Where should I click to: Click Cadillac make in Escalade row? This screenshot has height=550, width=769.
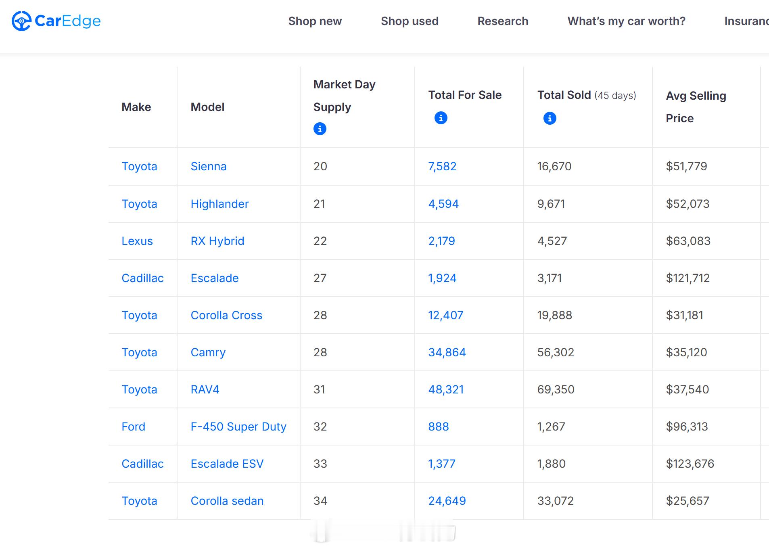142,278
